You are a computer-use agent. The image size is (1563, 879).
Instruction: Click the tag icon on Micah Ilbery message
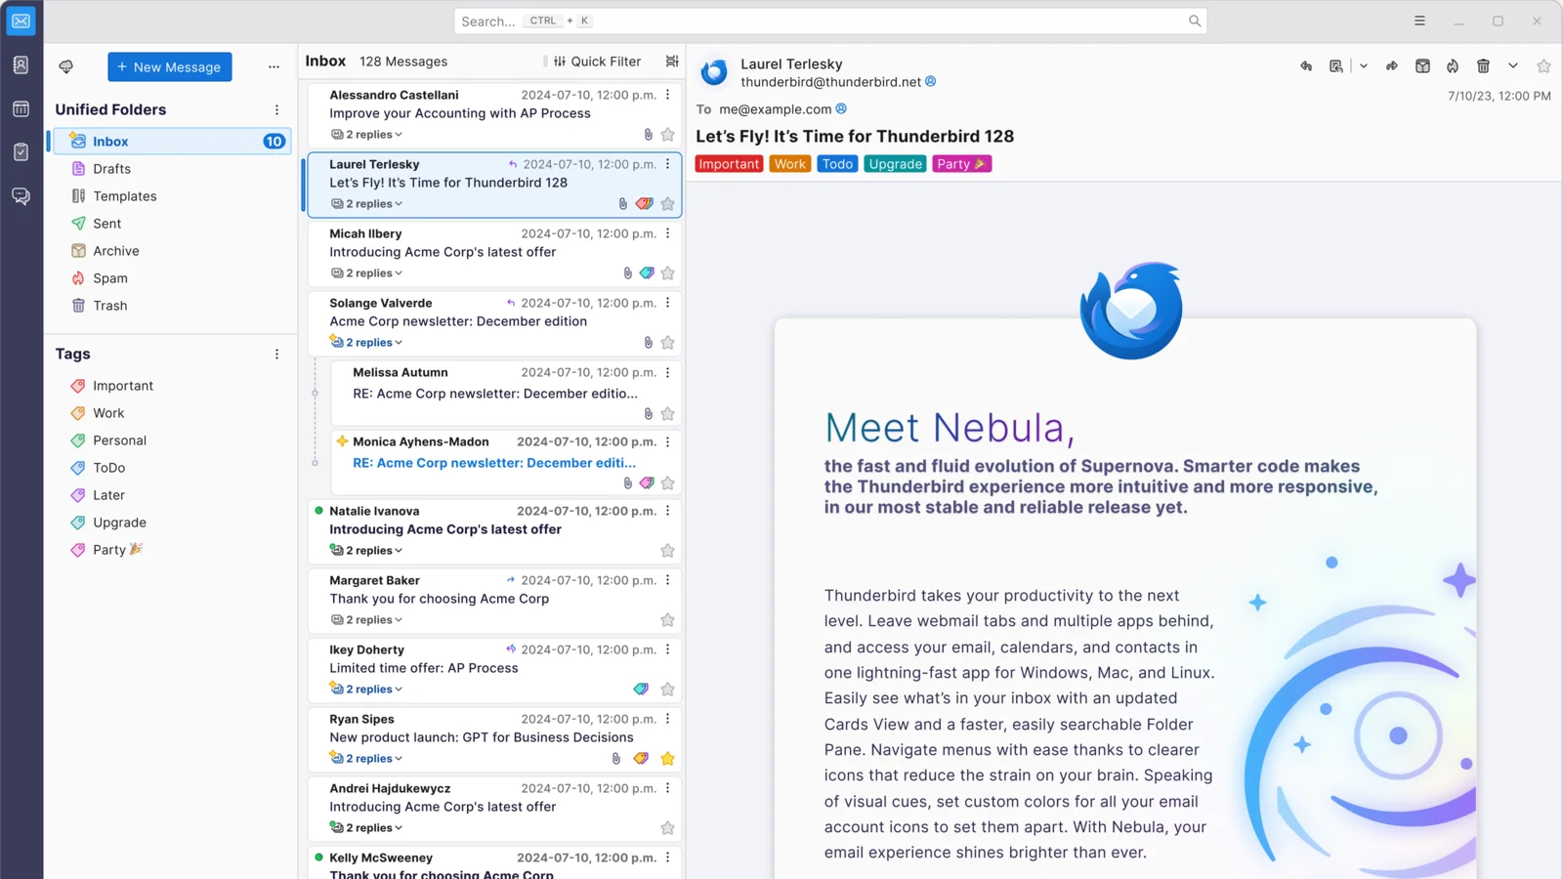[x=647, y=273]
